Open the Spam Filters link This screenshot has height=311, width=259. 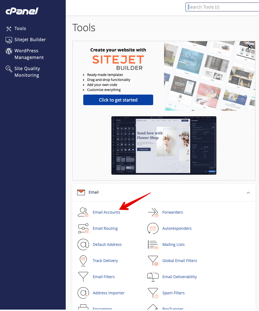click(174, 293)
